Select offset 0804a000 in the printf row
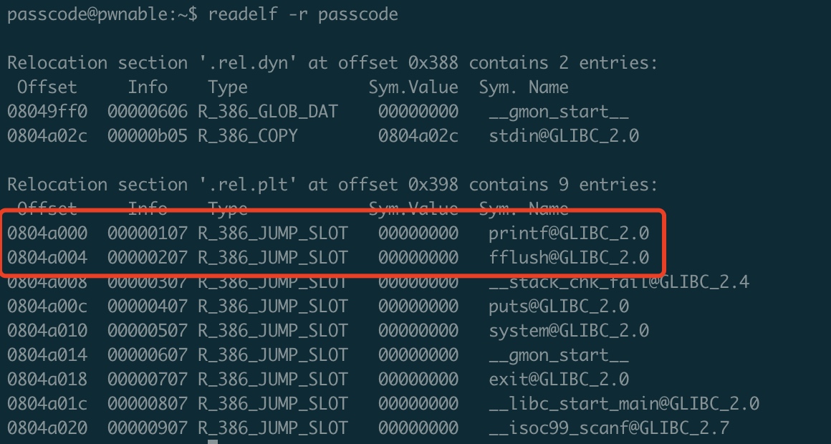This screenshot has width=831, height=444. pyautogui.click(x=47, y=233)
